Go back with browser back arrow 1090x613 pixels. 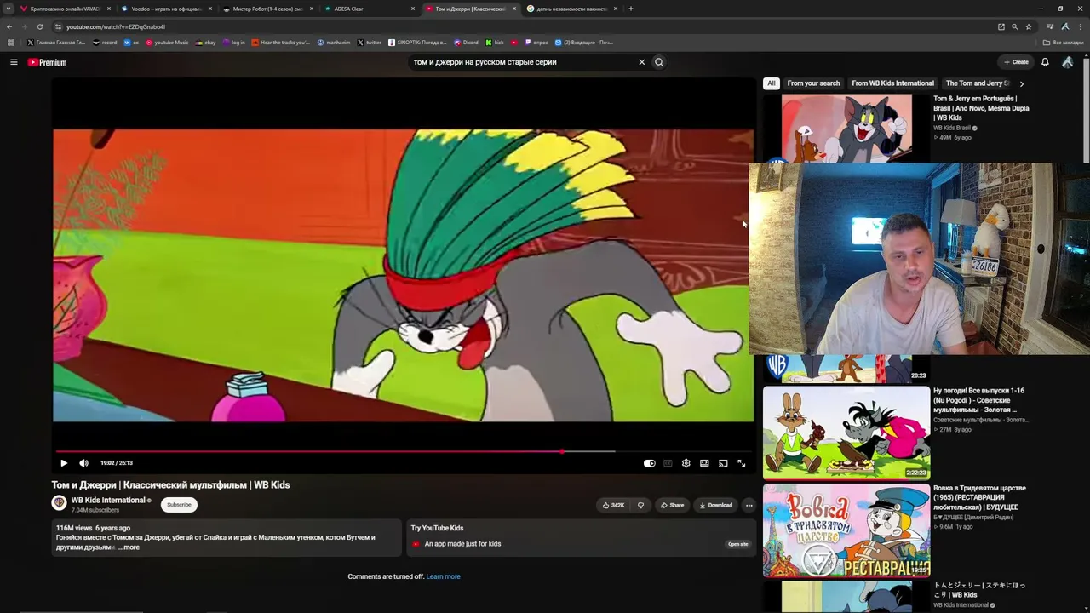pyautogui.click(x=9, y=26)
